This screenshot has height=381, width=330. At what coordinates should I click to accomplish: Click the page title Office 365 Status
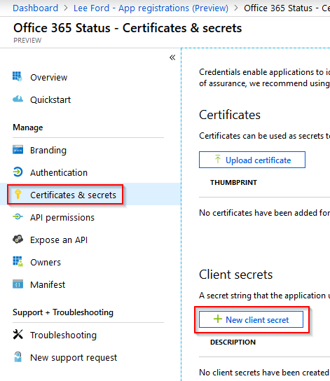(x=128, y=28)
